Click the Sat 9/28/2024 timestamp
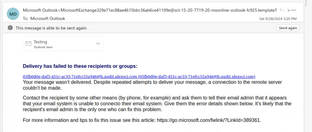 pos(278,19)
